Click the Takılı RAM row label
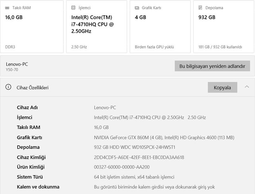This screenshot has width=255, height=194. pyautogui.click(x=29, y=127)
